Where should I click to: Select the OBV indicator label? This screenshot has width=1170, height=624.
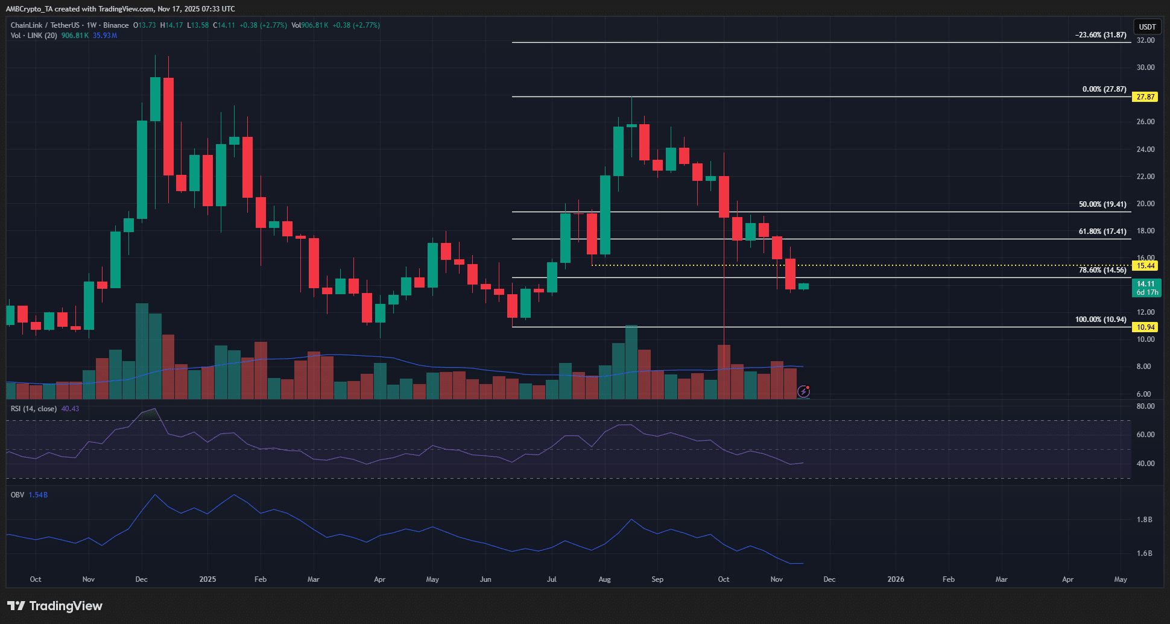[x=17, y=495]
